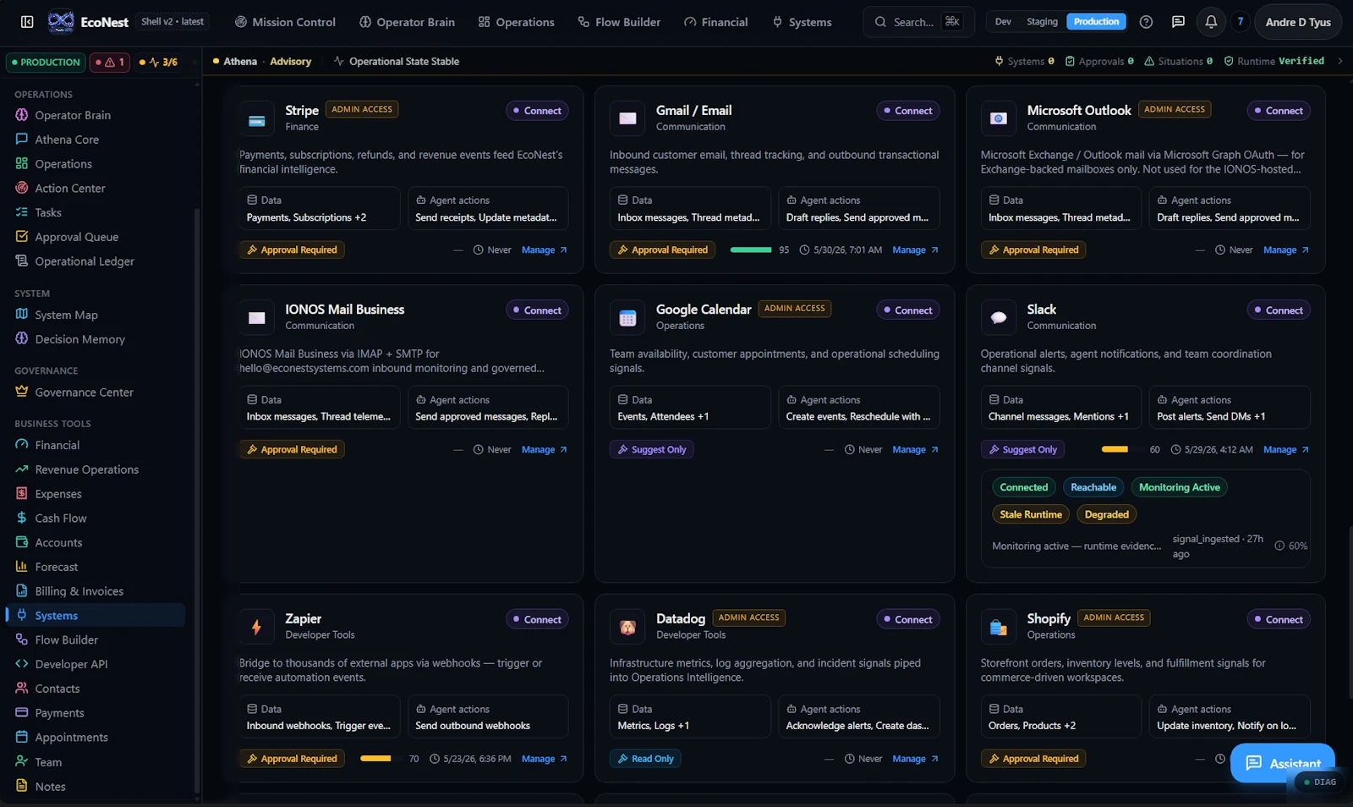Screen dimensions: 1353x807
Task: Click the Datadog card icon
Action: pos(627,628)
